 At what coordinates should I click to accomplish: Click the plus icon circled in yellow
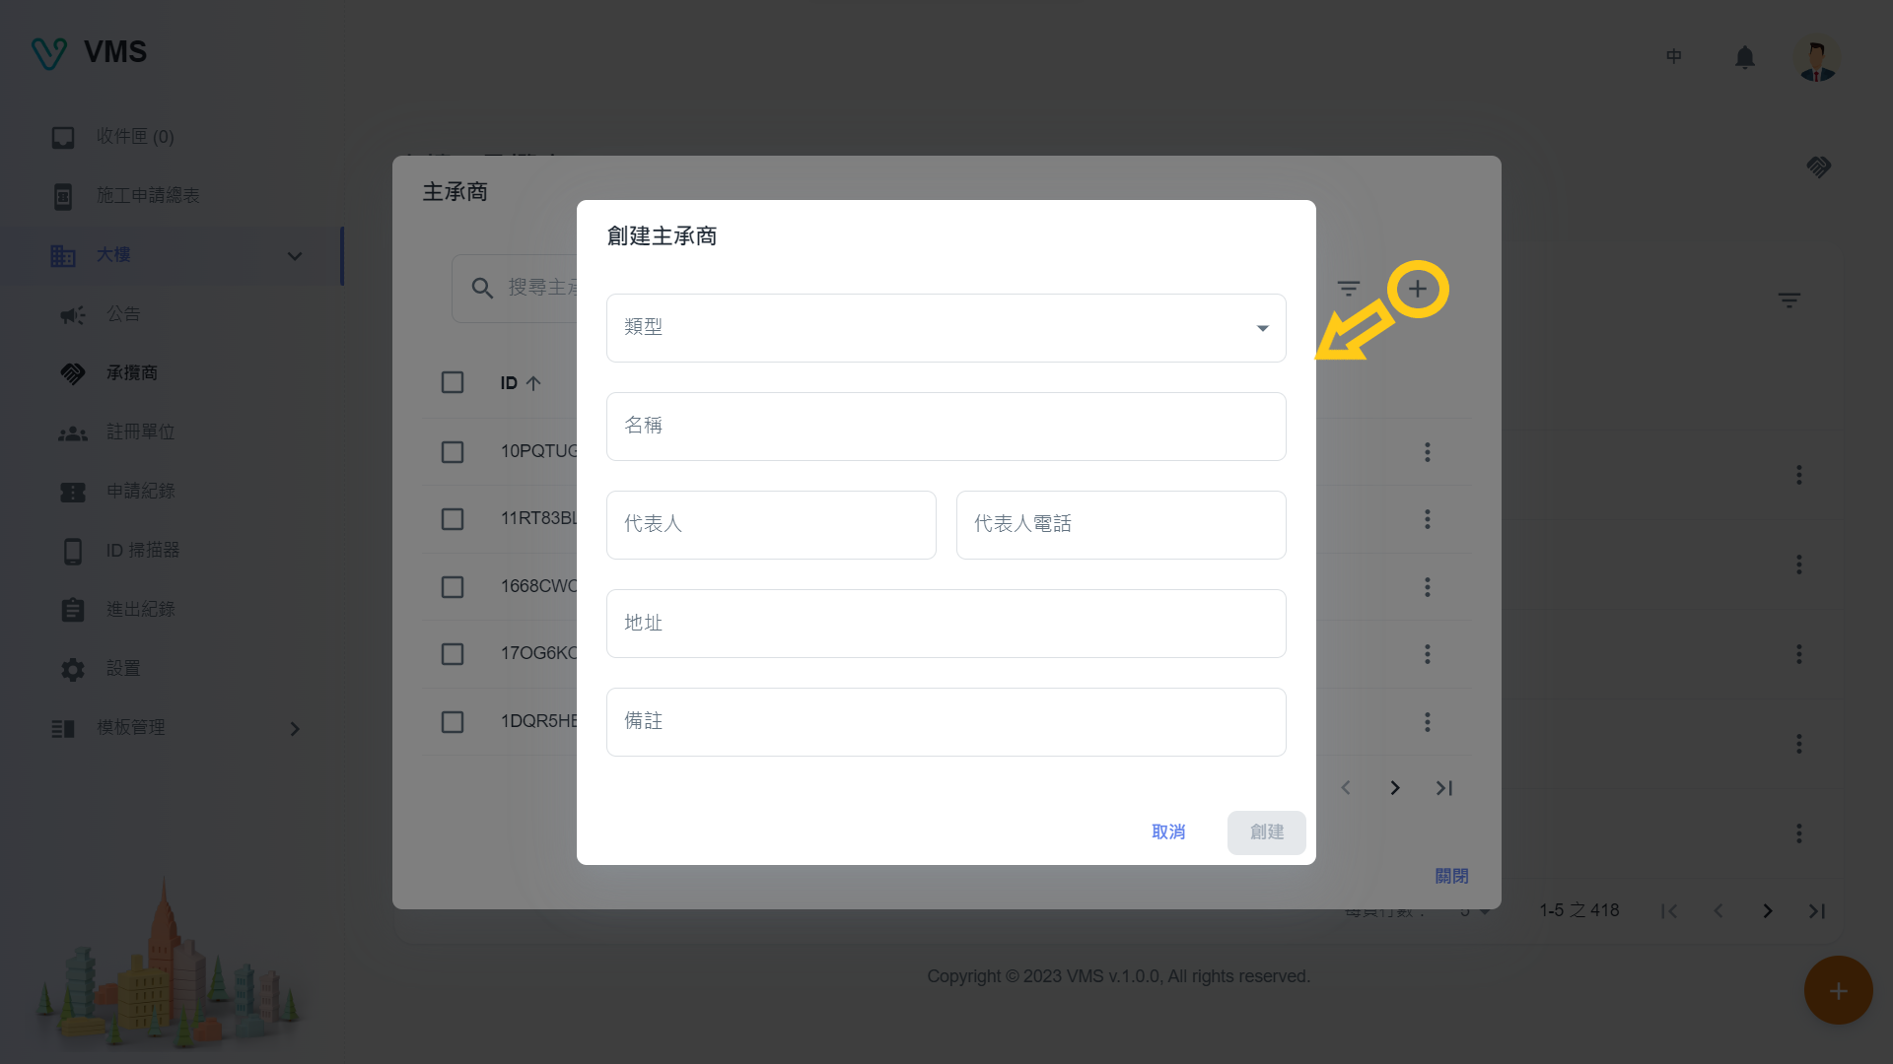1417,289
